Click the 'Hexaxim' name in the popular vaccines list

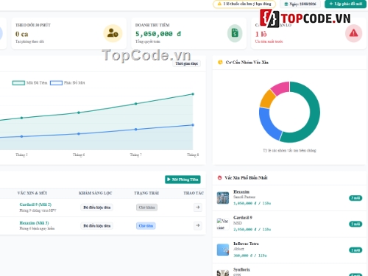[241, 192]
